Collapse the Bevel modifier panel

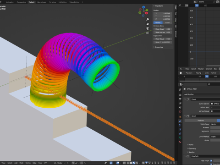(185, 116)
